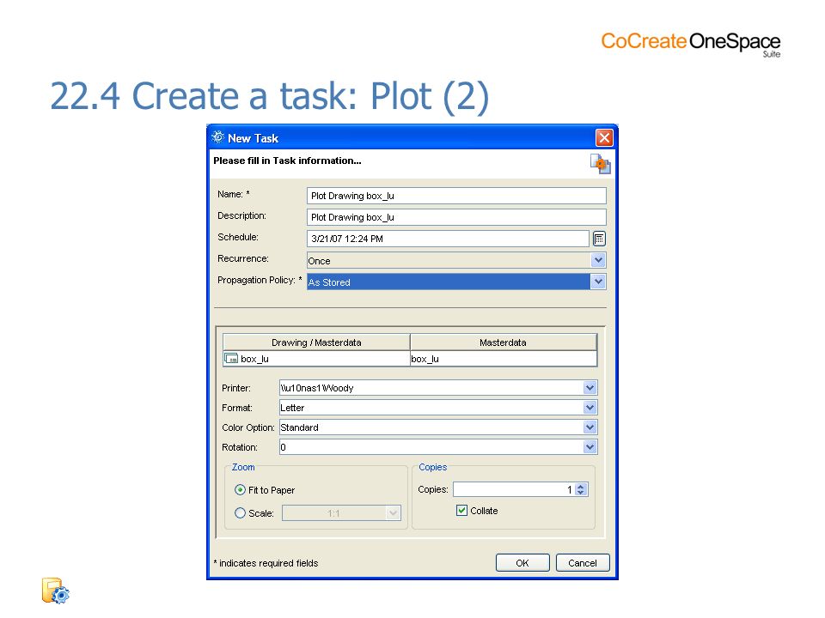Screen dimensions: 825x618
Task: Open the Propagation Policy dropdown
Action: [x=598, y=282]
